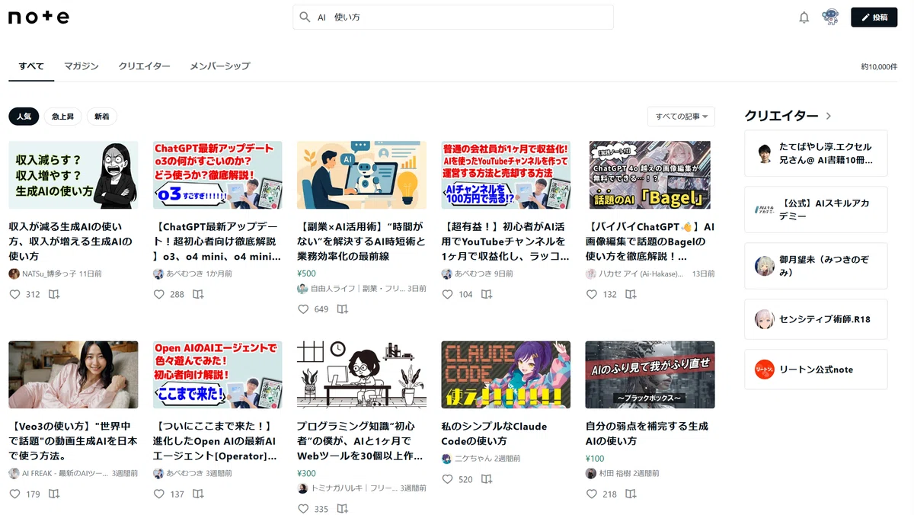Focus the search field with 'AI 使い方'
This screenshot has width=914, height=515.
tap(453, 17)
